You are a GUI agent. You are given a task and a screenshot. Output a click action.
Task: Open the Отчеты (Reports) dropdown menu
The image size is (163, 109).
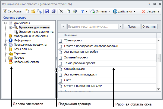pos(100,11)
